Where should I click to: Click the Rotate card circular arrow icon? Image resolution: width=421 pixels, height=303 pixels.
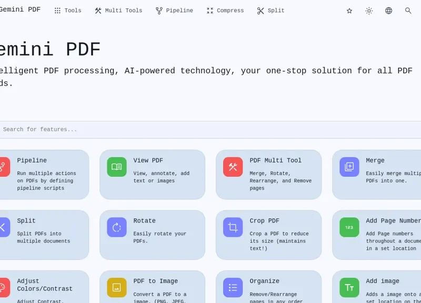point(117,227)
